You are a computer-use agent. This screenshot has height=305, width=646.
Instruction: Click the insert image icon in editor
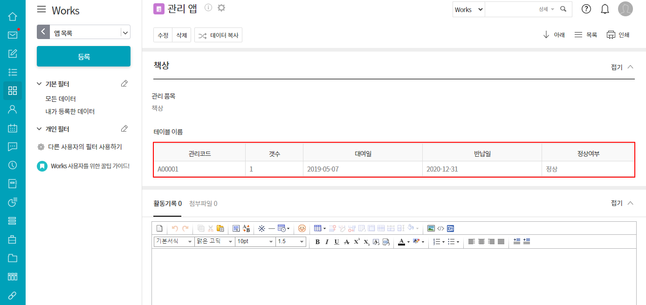[431, 228]
